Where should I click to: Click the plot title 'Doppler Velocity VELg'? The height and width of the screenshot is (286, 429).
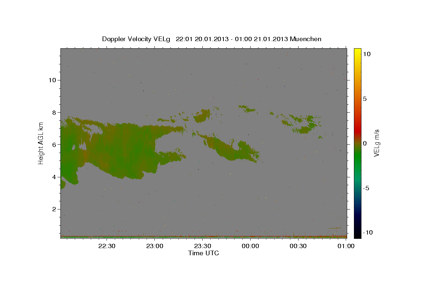click(x=137, y=39)
